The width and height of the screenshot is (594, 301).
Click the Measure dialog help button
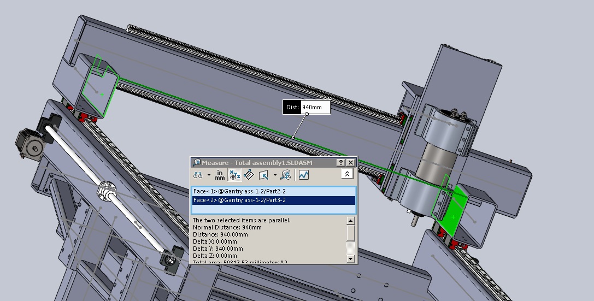341,162
